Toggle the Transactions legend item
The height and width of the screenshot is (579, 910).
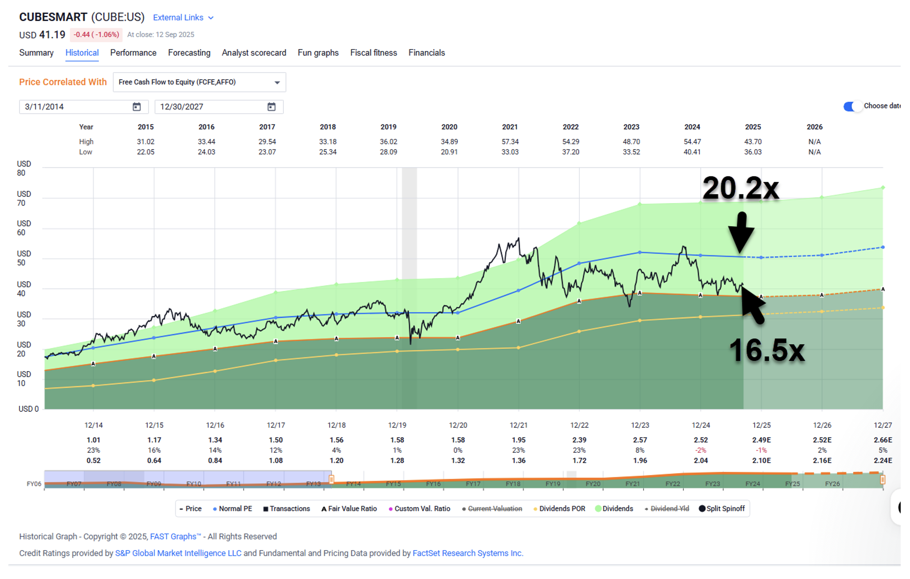[286, 509]
